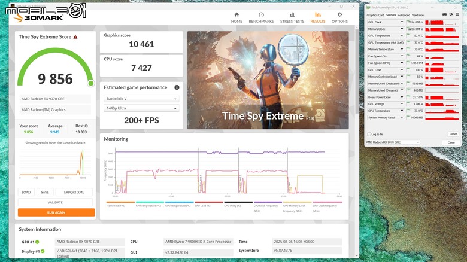467x262 pixels.
Task: Toggle Frame rate (FPS) legend in Monitoring
Action: point(120,204)
